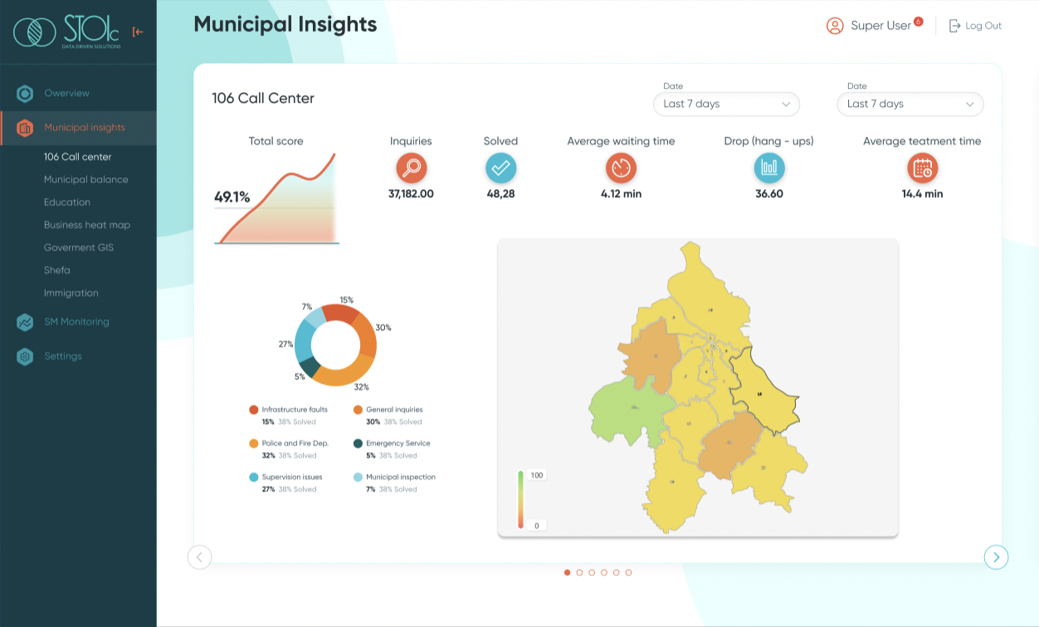Click the Infrastructure faults legend color dot
Image resolution: width=1039 pixels, height=627 pixels.
pyautogui.click(x=254, y=410)
